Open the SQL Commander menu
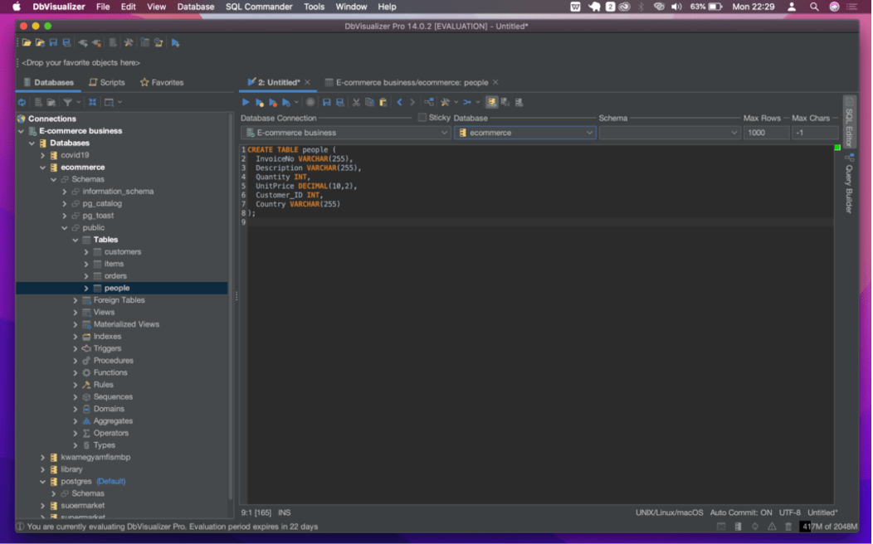The width and height of the screenshot is (873, 544). (259, 7)
